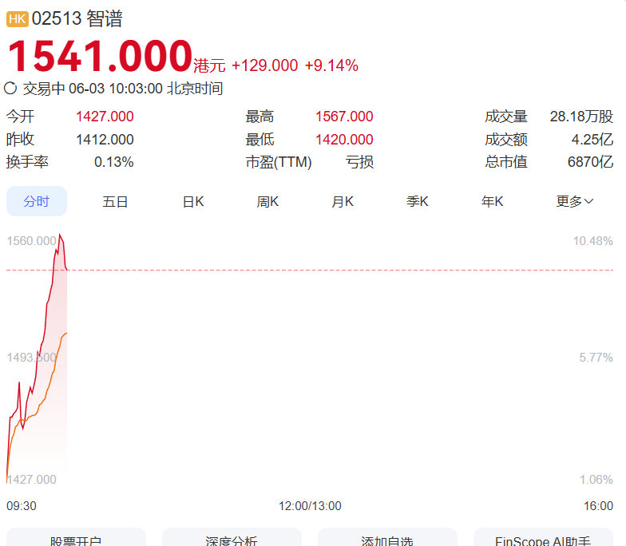
Task: Click the 添加自选 add to watchlist button
Action: [387, 538]
